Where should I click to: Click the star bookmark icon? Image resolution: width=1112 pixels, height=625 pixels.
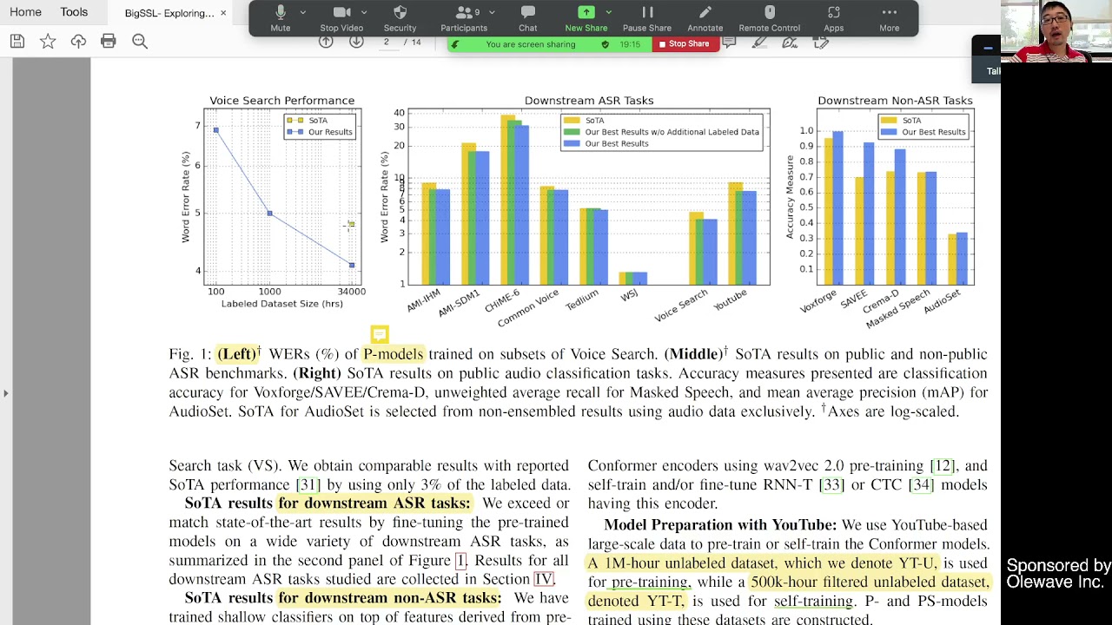coord(48,41)
